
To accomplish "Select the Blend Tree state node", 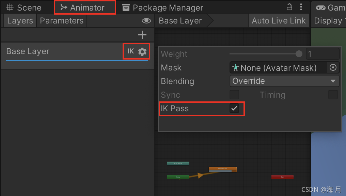I will [222, 168].
